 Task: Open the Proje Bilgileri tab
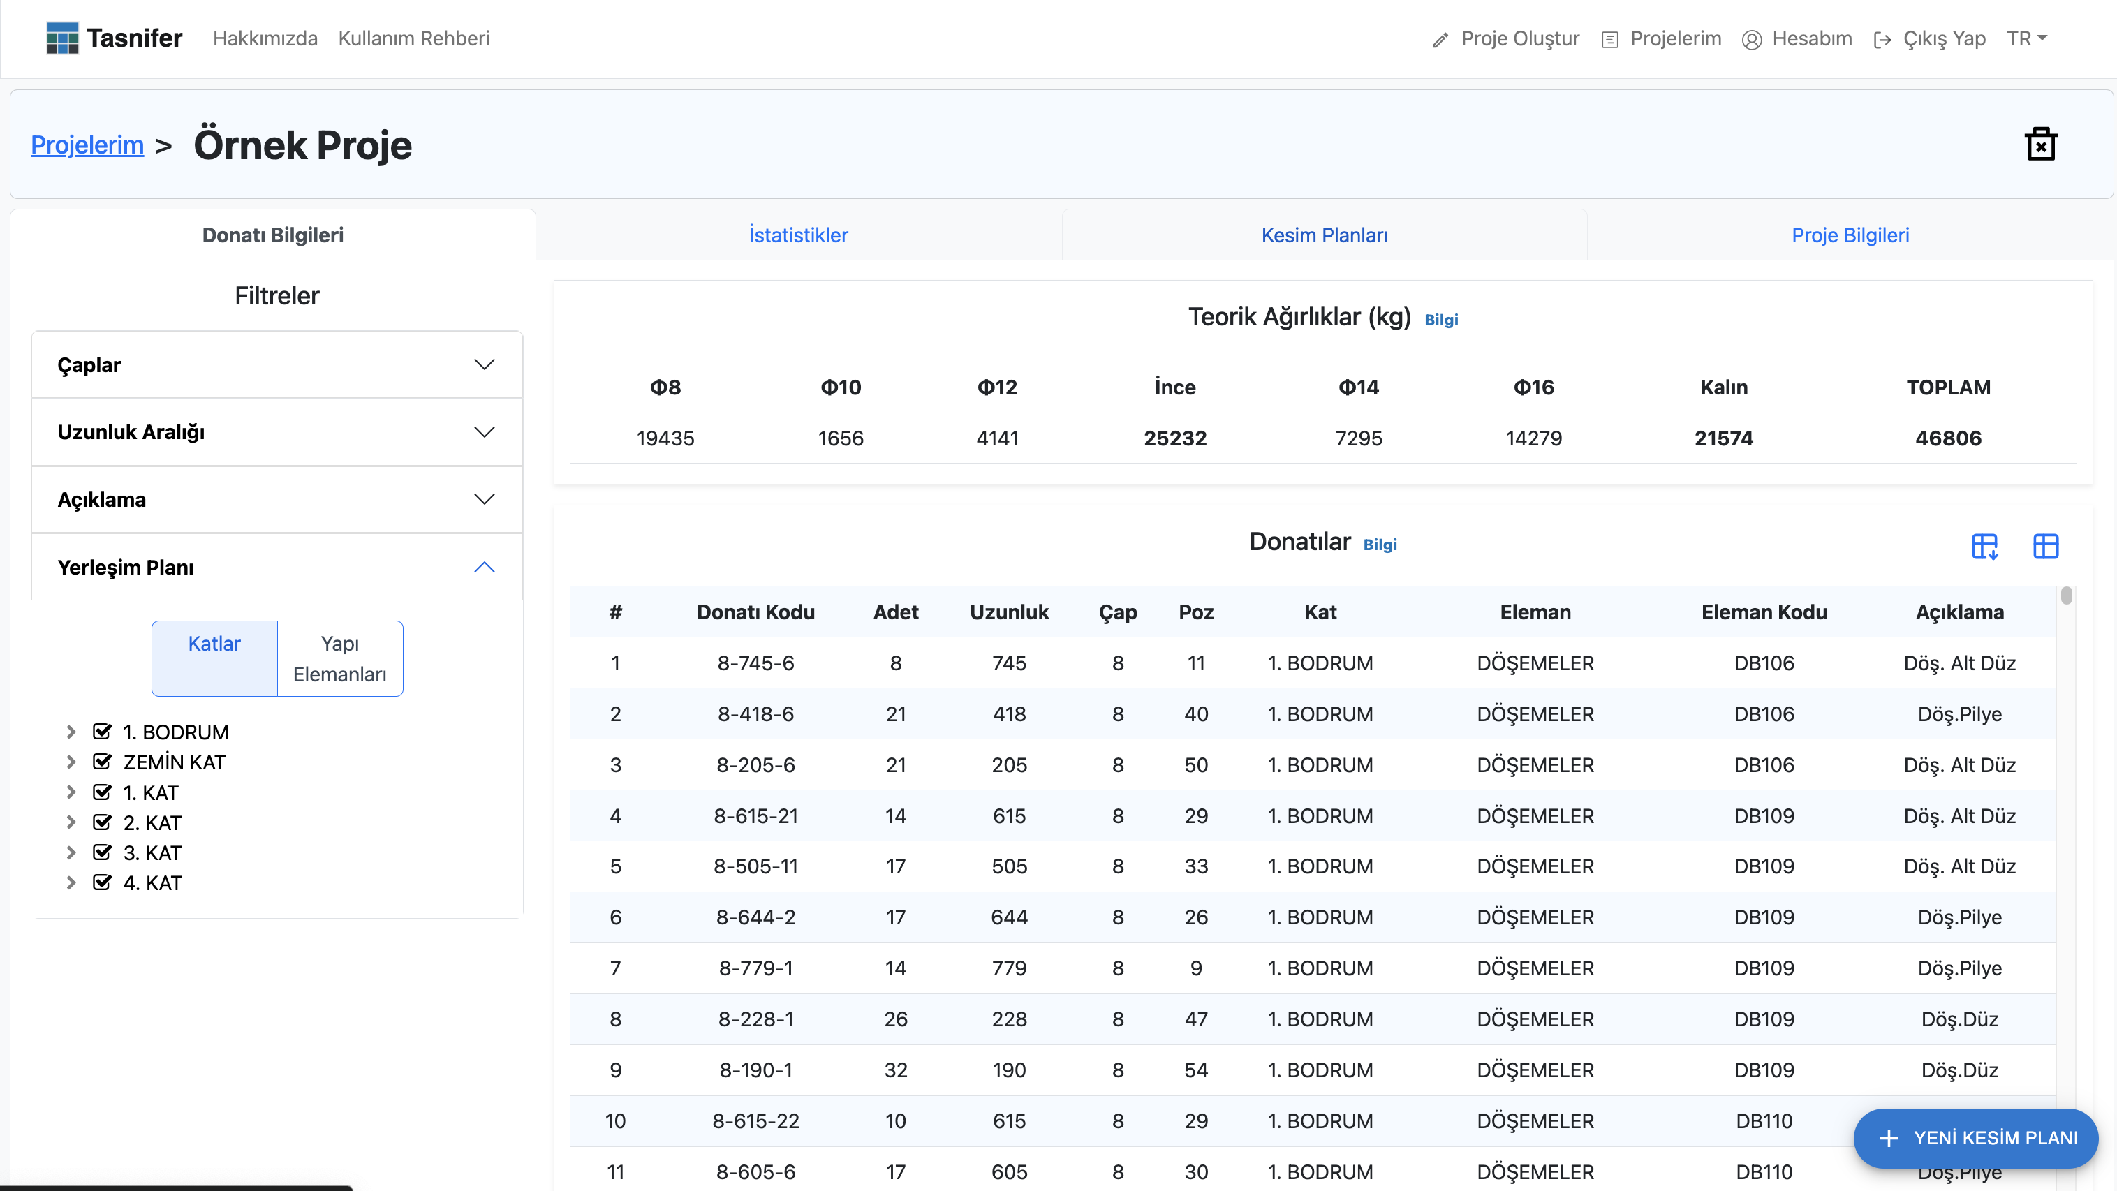tap(1850, 235)
